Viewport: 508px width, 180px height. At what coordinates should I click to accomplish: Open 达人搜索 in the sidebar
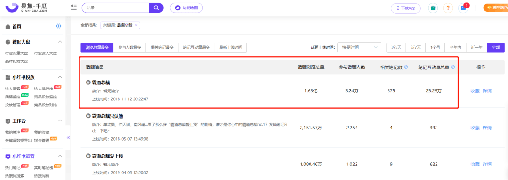pos(13,89)
